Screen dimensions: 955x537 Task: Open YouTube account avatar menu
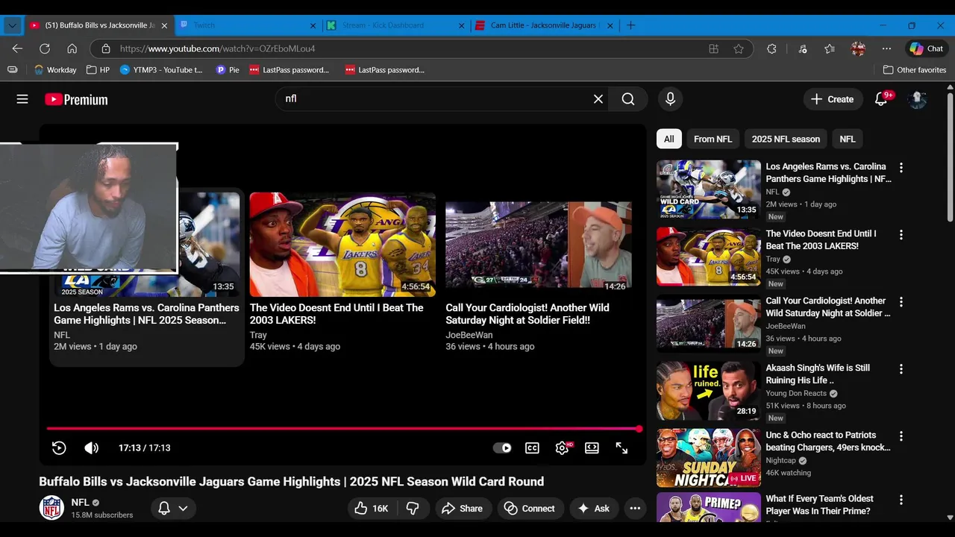(917, 99)
